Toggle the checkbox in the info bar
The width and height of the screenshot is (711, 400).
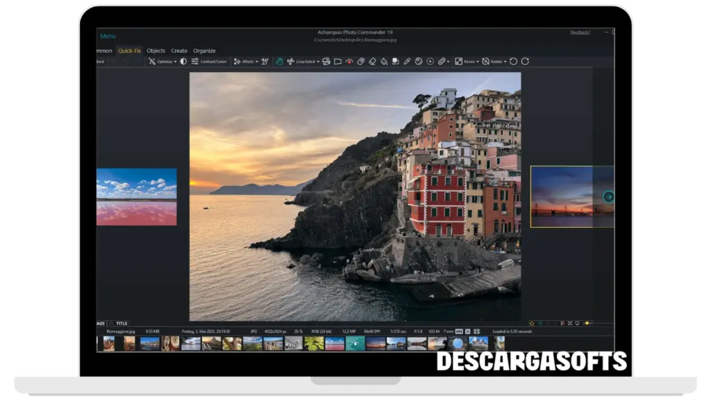[467, 331]
